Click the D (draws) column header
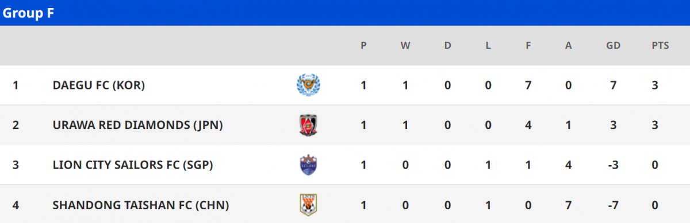Viewport: 690px width, 223px height. click(x=447, y=46)
